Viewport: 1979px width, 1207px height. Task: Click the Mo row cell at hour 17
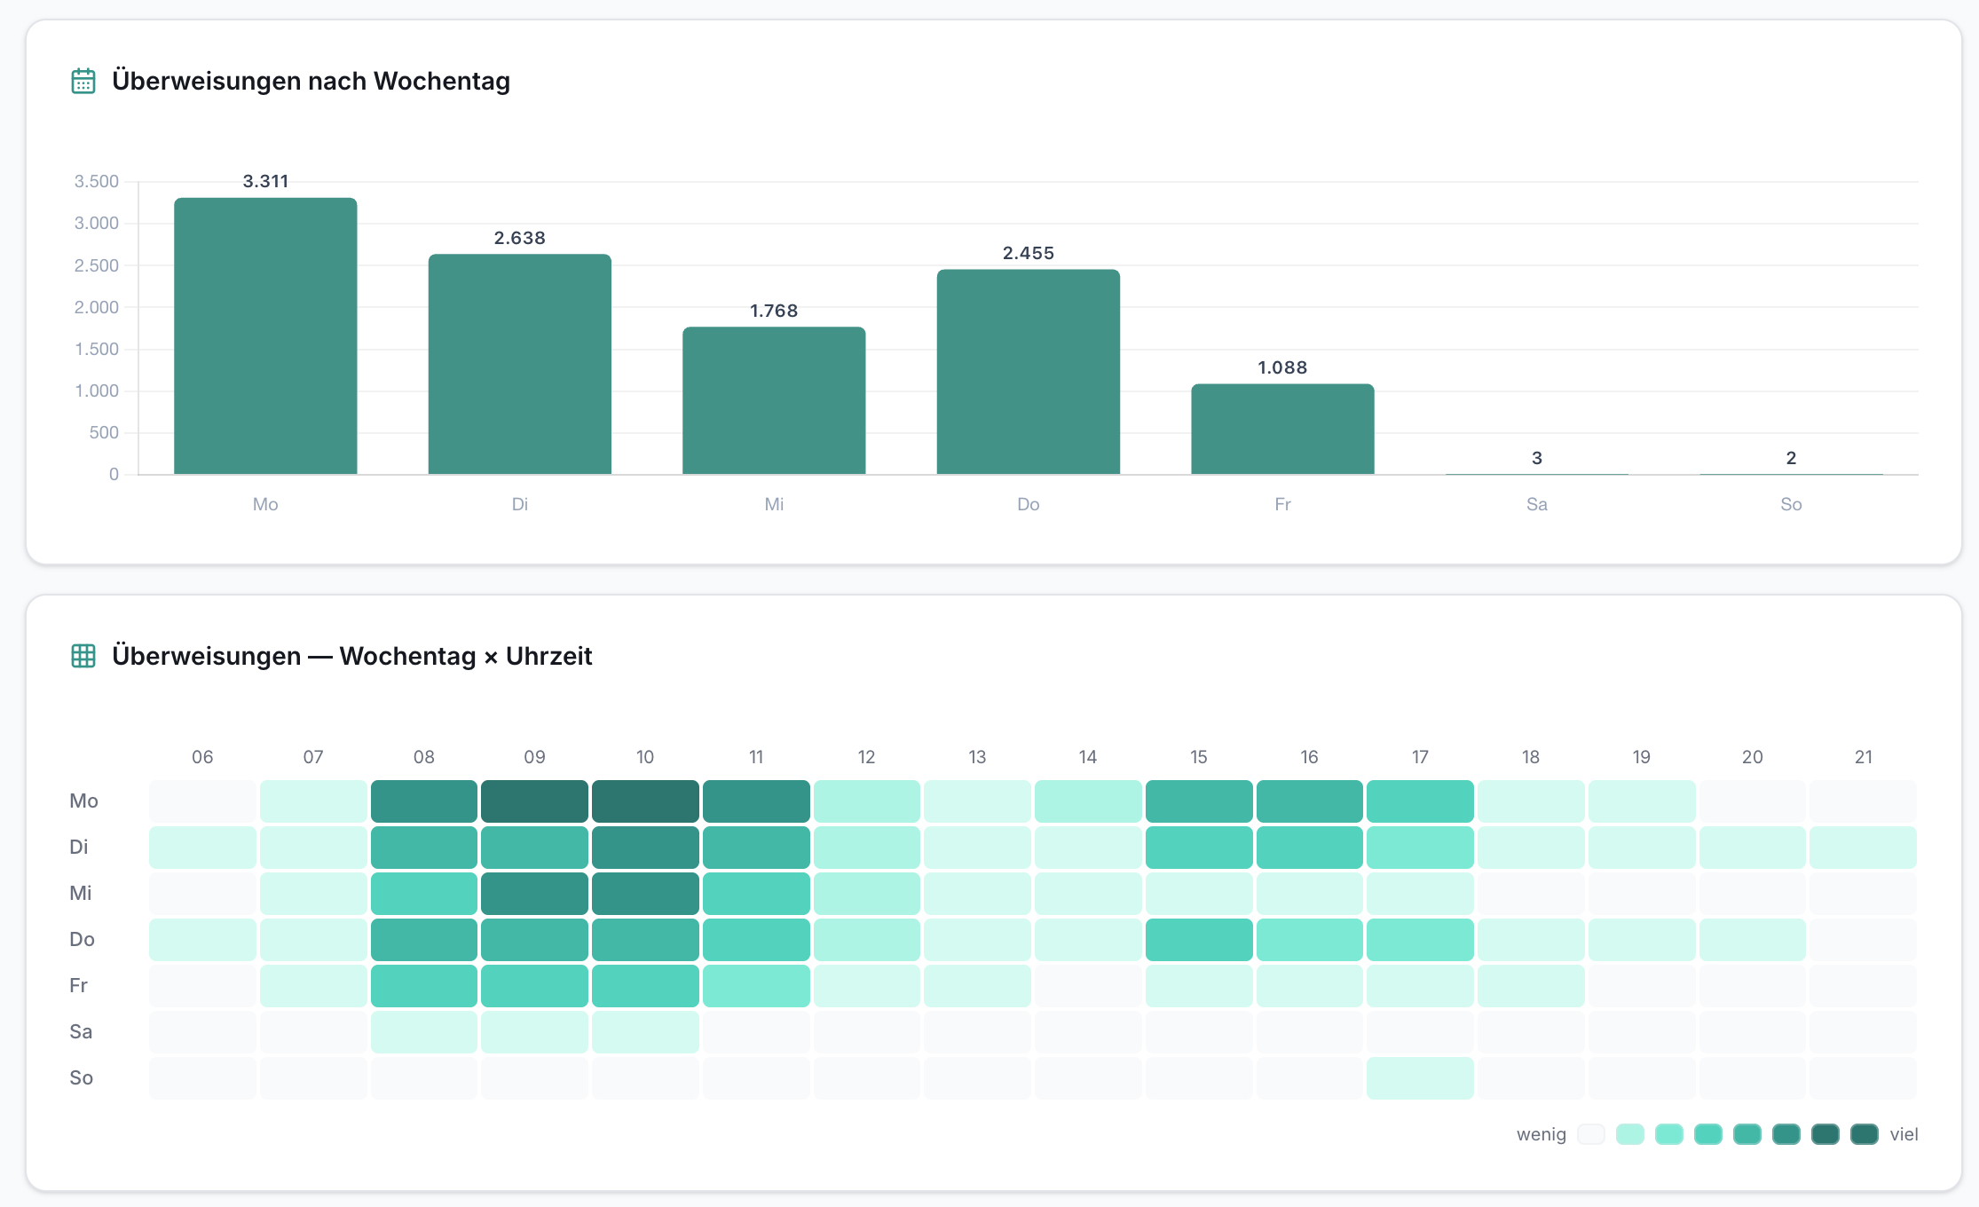[1420, 801]
